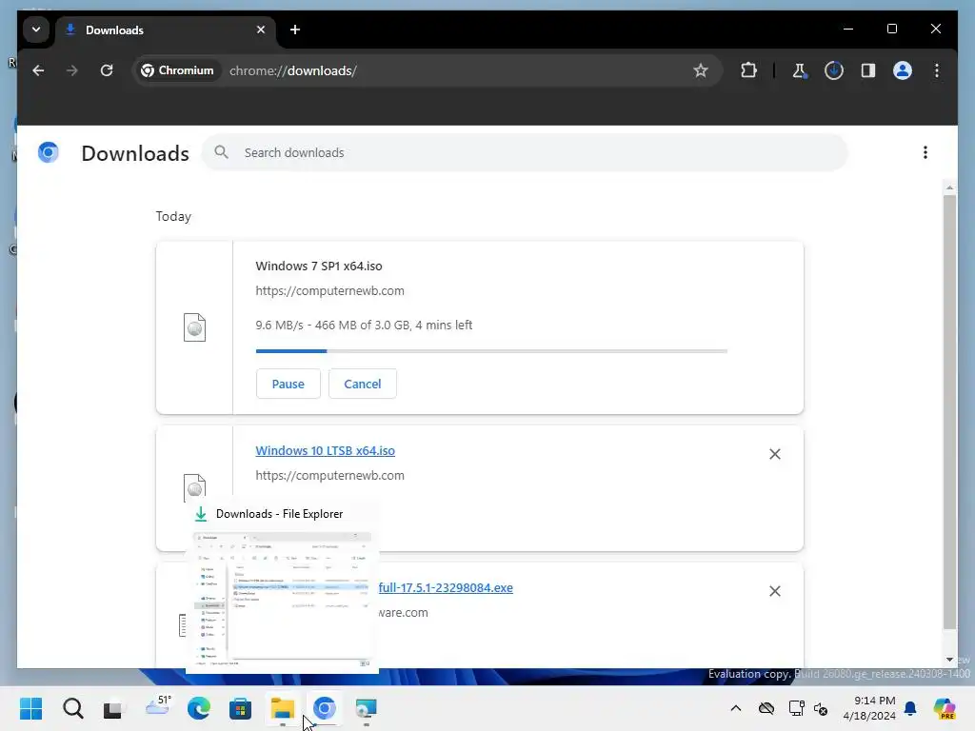The width and height of the screenshot is (975, 731).
Task: Click the monitor app icon after Chromium on the taskbar
Action: click(366, 708)
